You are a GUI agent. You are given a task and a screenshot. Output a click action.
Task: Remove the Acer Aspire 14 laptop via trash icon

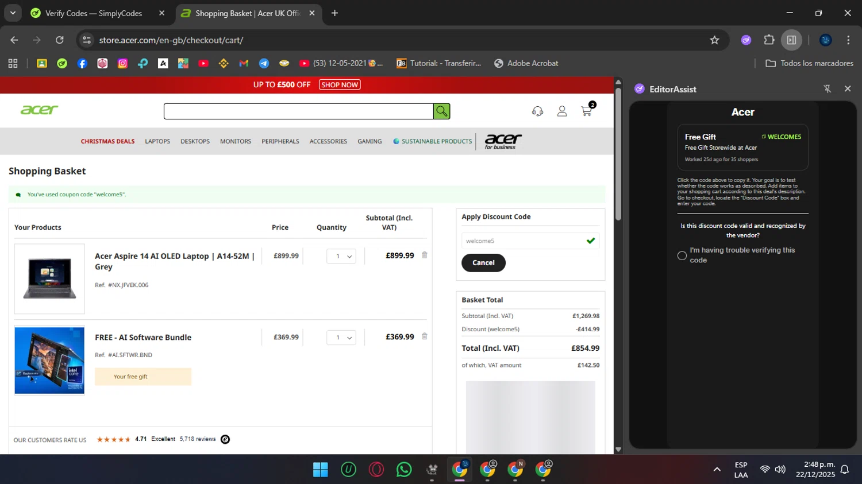(425, 255)
